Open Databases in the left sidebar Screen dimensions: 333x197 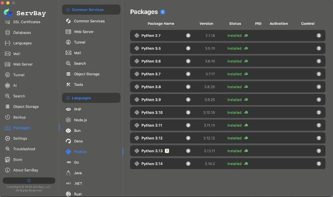point(22,32)
